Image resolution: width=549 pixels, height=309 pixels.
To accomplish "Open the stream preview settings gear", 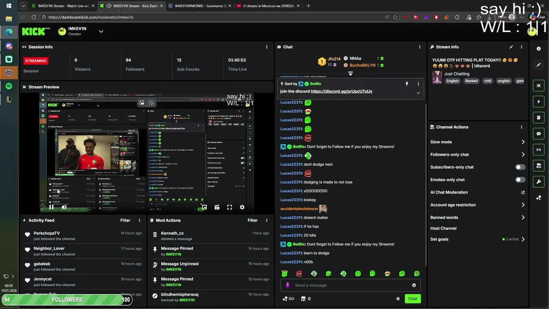I will click(x=242, y=207).
